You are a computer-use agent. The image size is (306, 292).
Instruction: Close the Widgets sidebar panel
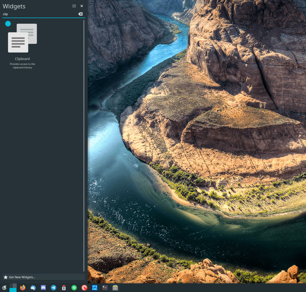coord(81,6)
